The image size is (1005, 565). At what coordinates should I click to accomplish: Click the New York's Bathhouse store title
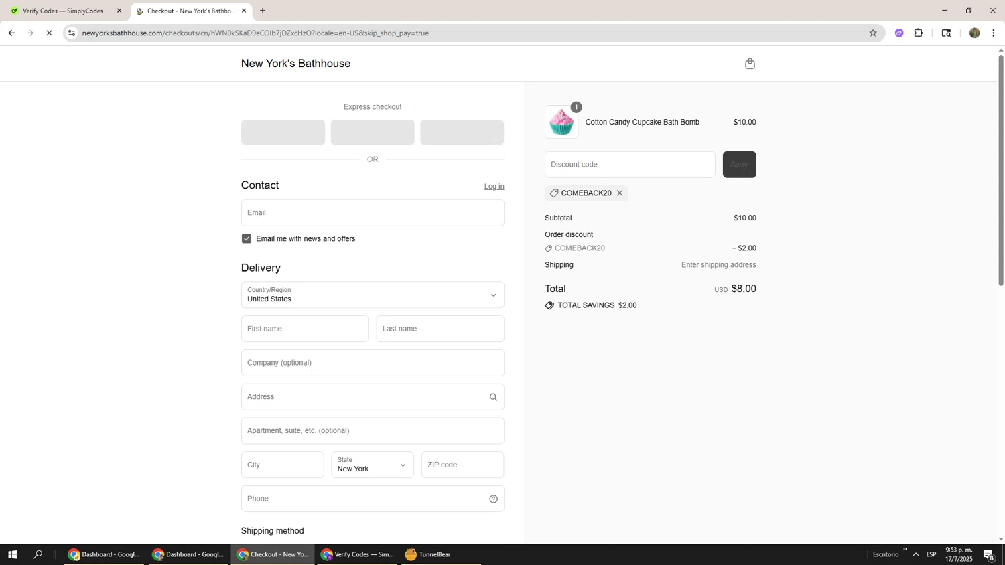click(x=295, y=64)
